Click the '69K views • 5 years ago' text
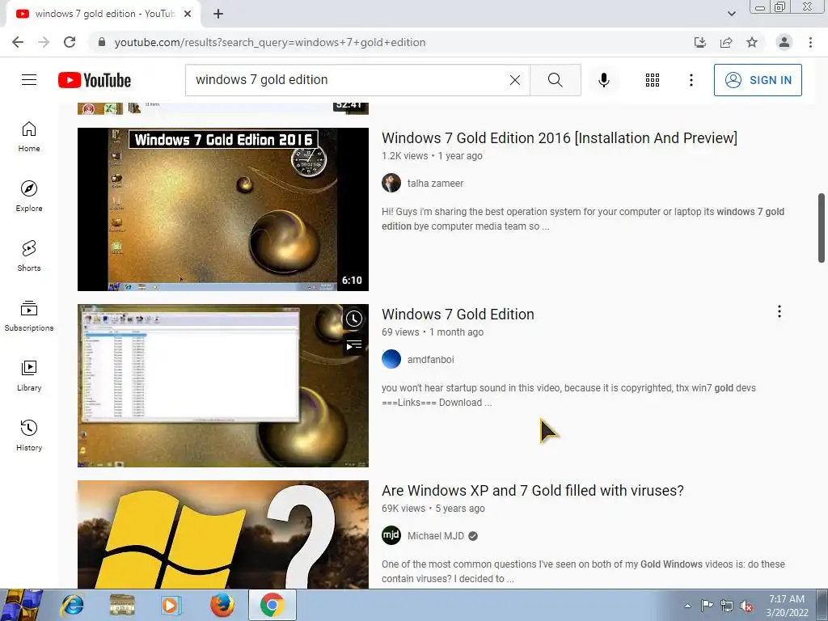This screenshot has height=621, width=828. [x=433, y=509]
